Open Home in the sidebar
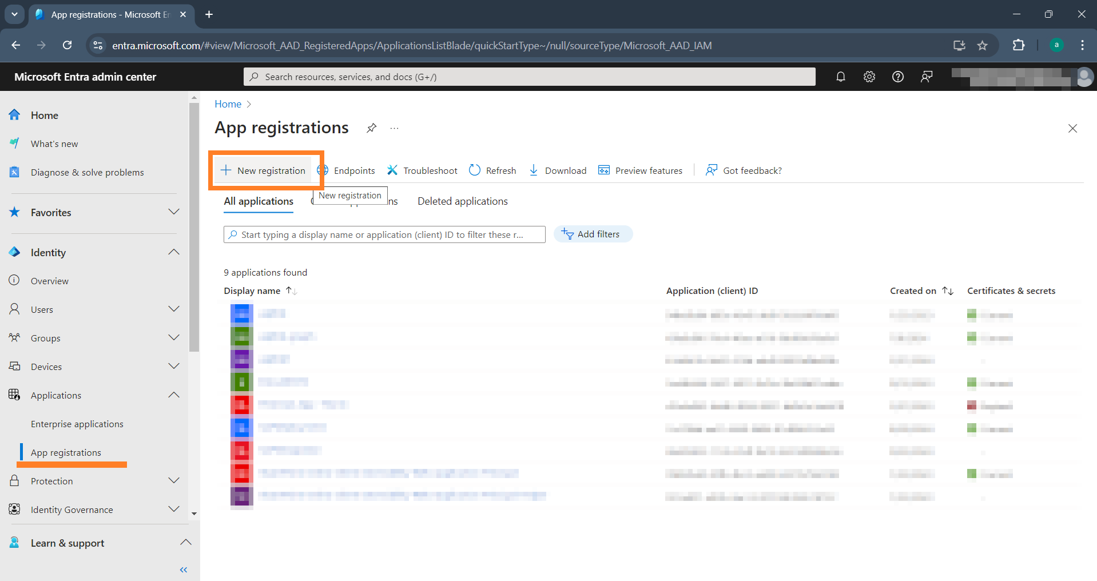 45,115
